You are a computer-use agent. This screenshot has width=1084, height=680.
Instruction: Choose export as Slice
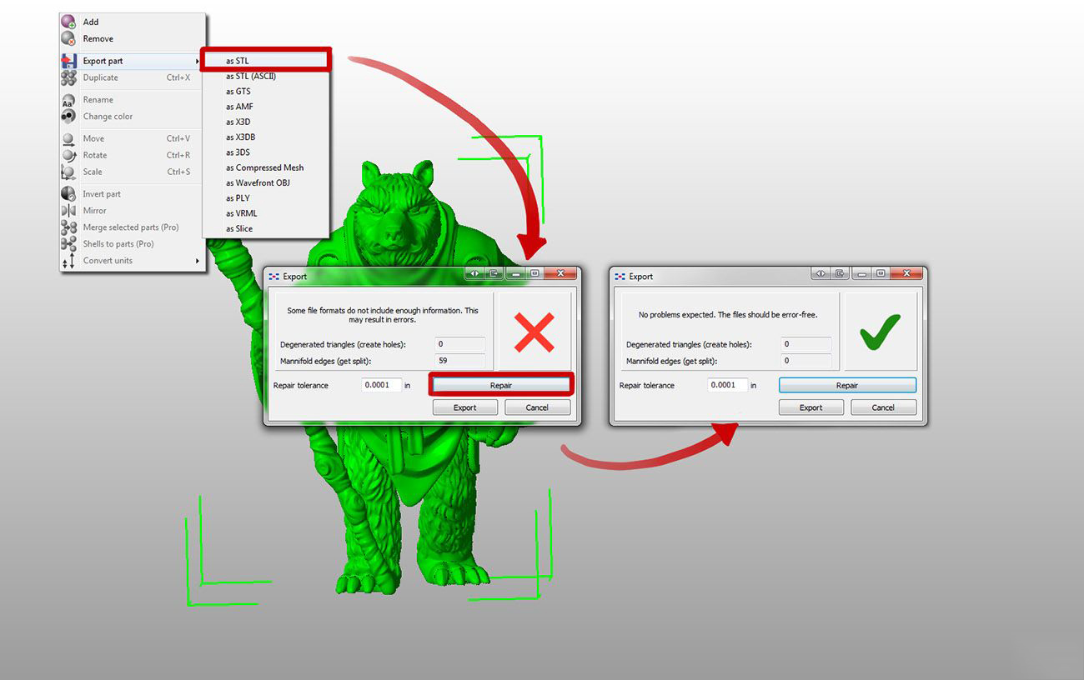pos(267,228)
